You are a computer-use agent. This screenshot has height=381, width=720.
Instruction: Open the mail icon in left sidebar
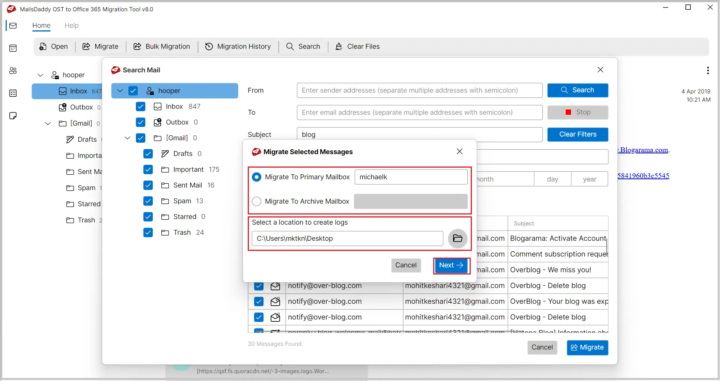pyautogui.click(x=13, y=25)
